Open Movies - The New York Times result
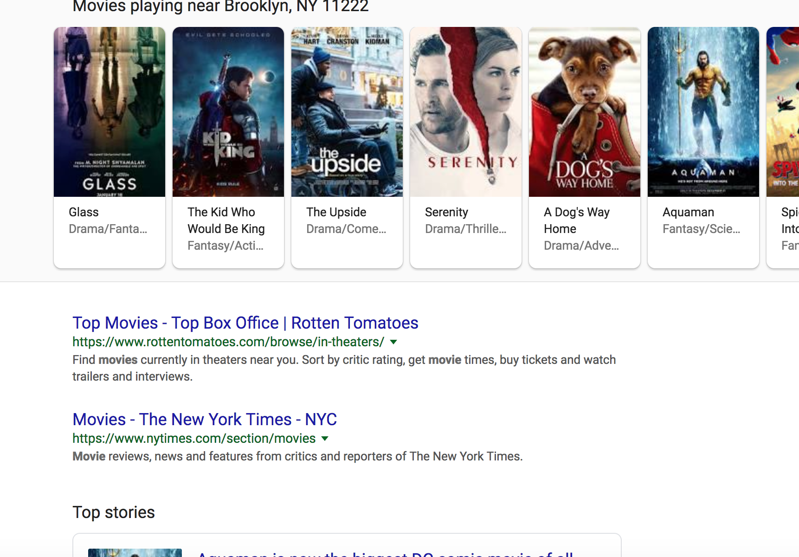Viewport: 799px width, 557px height. [x=205, y=419]
